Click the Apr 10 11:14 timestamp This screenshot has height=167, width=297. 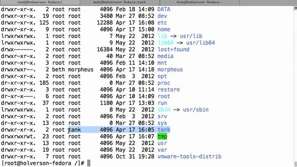pos(135,90)
